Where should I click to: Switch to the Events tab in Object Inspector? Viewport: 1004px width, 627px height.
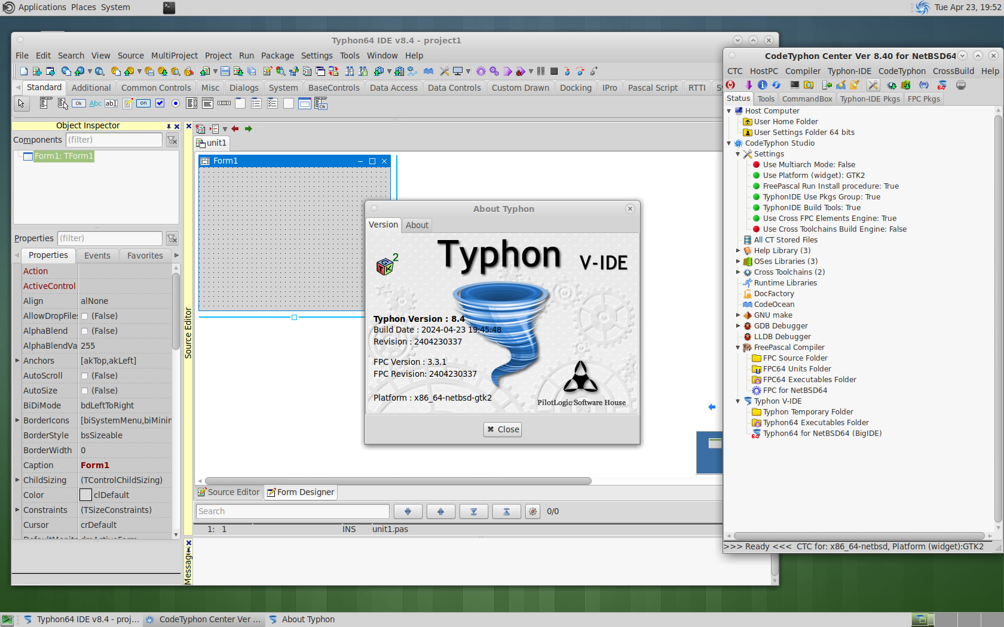(x=97, y=256)
